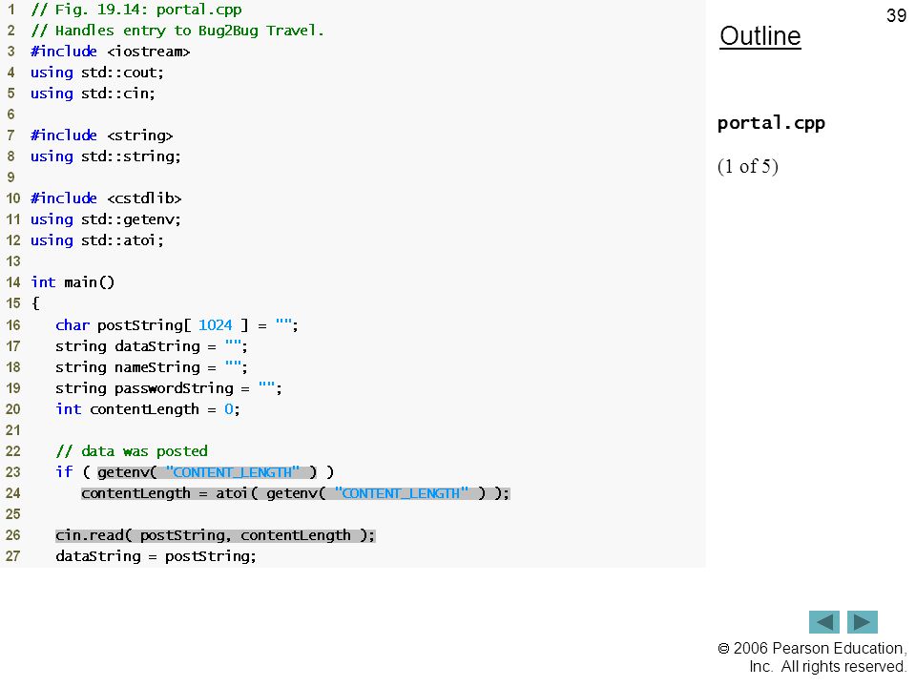
Task: Select the dataString = postString; statement
Action: (156, 556)
